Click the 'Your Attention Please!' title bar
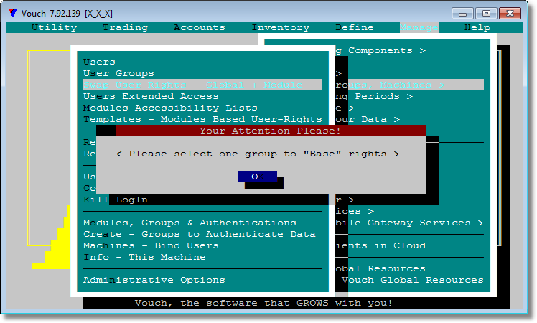This screenshot has height=323, width=537. pos(271,131)
